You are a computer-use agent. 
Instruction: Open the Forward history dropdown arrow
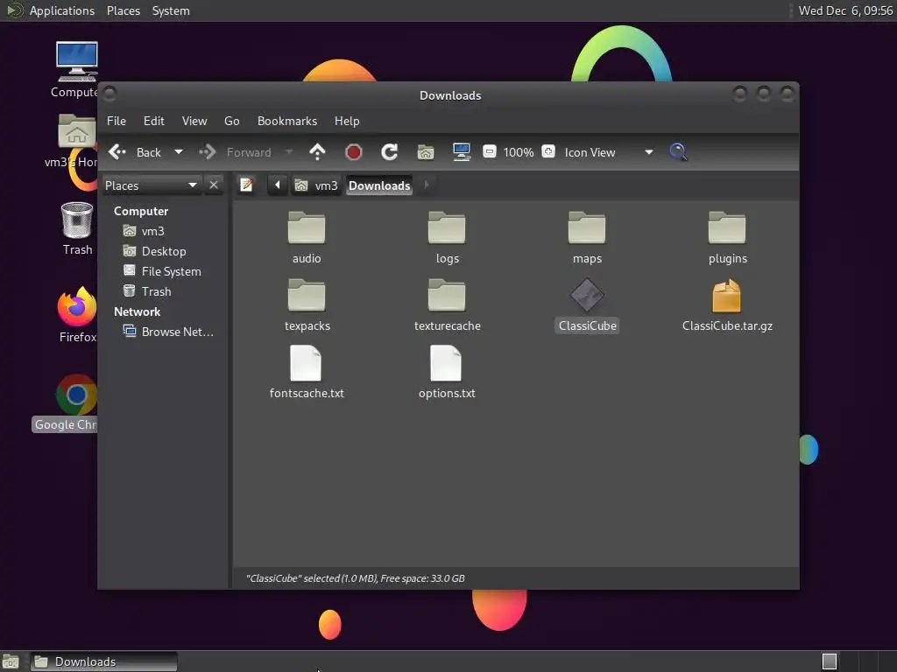pyautogui.click(x=289, y=152)
